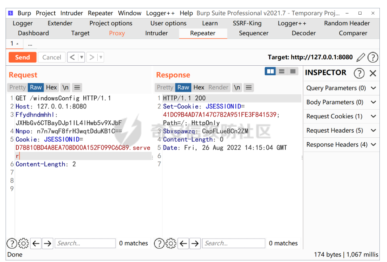Go to next match in Response search
The height and width of the screenshot is (262, 387).
click(195, 243)
